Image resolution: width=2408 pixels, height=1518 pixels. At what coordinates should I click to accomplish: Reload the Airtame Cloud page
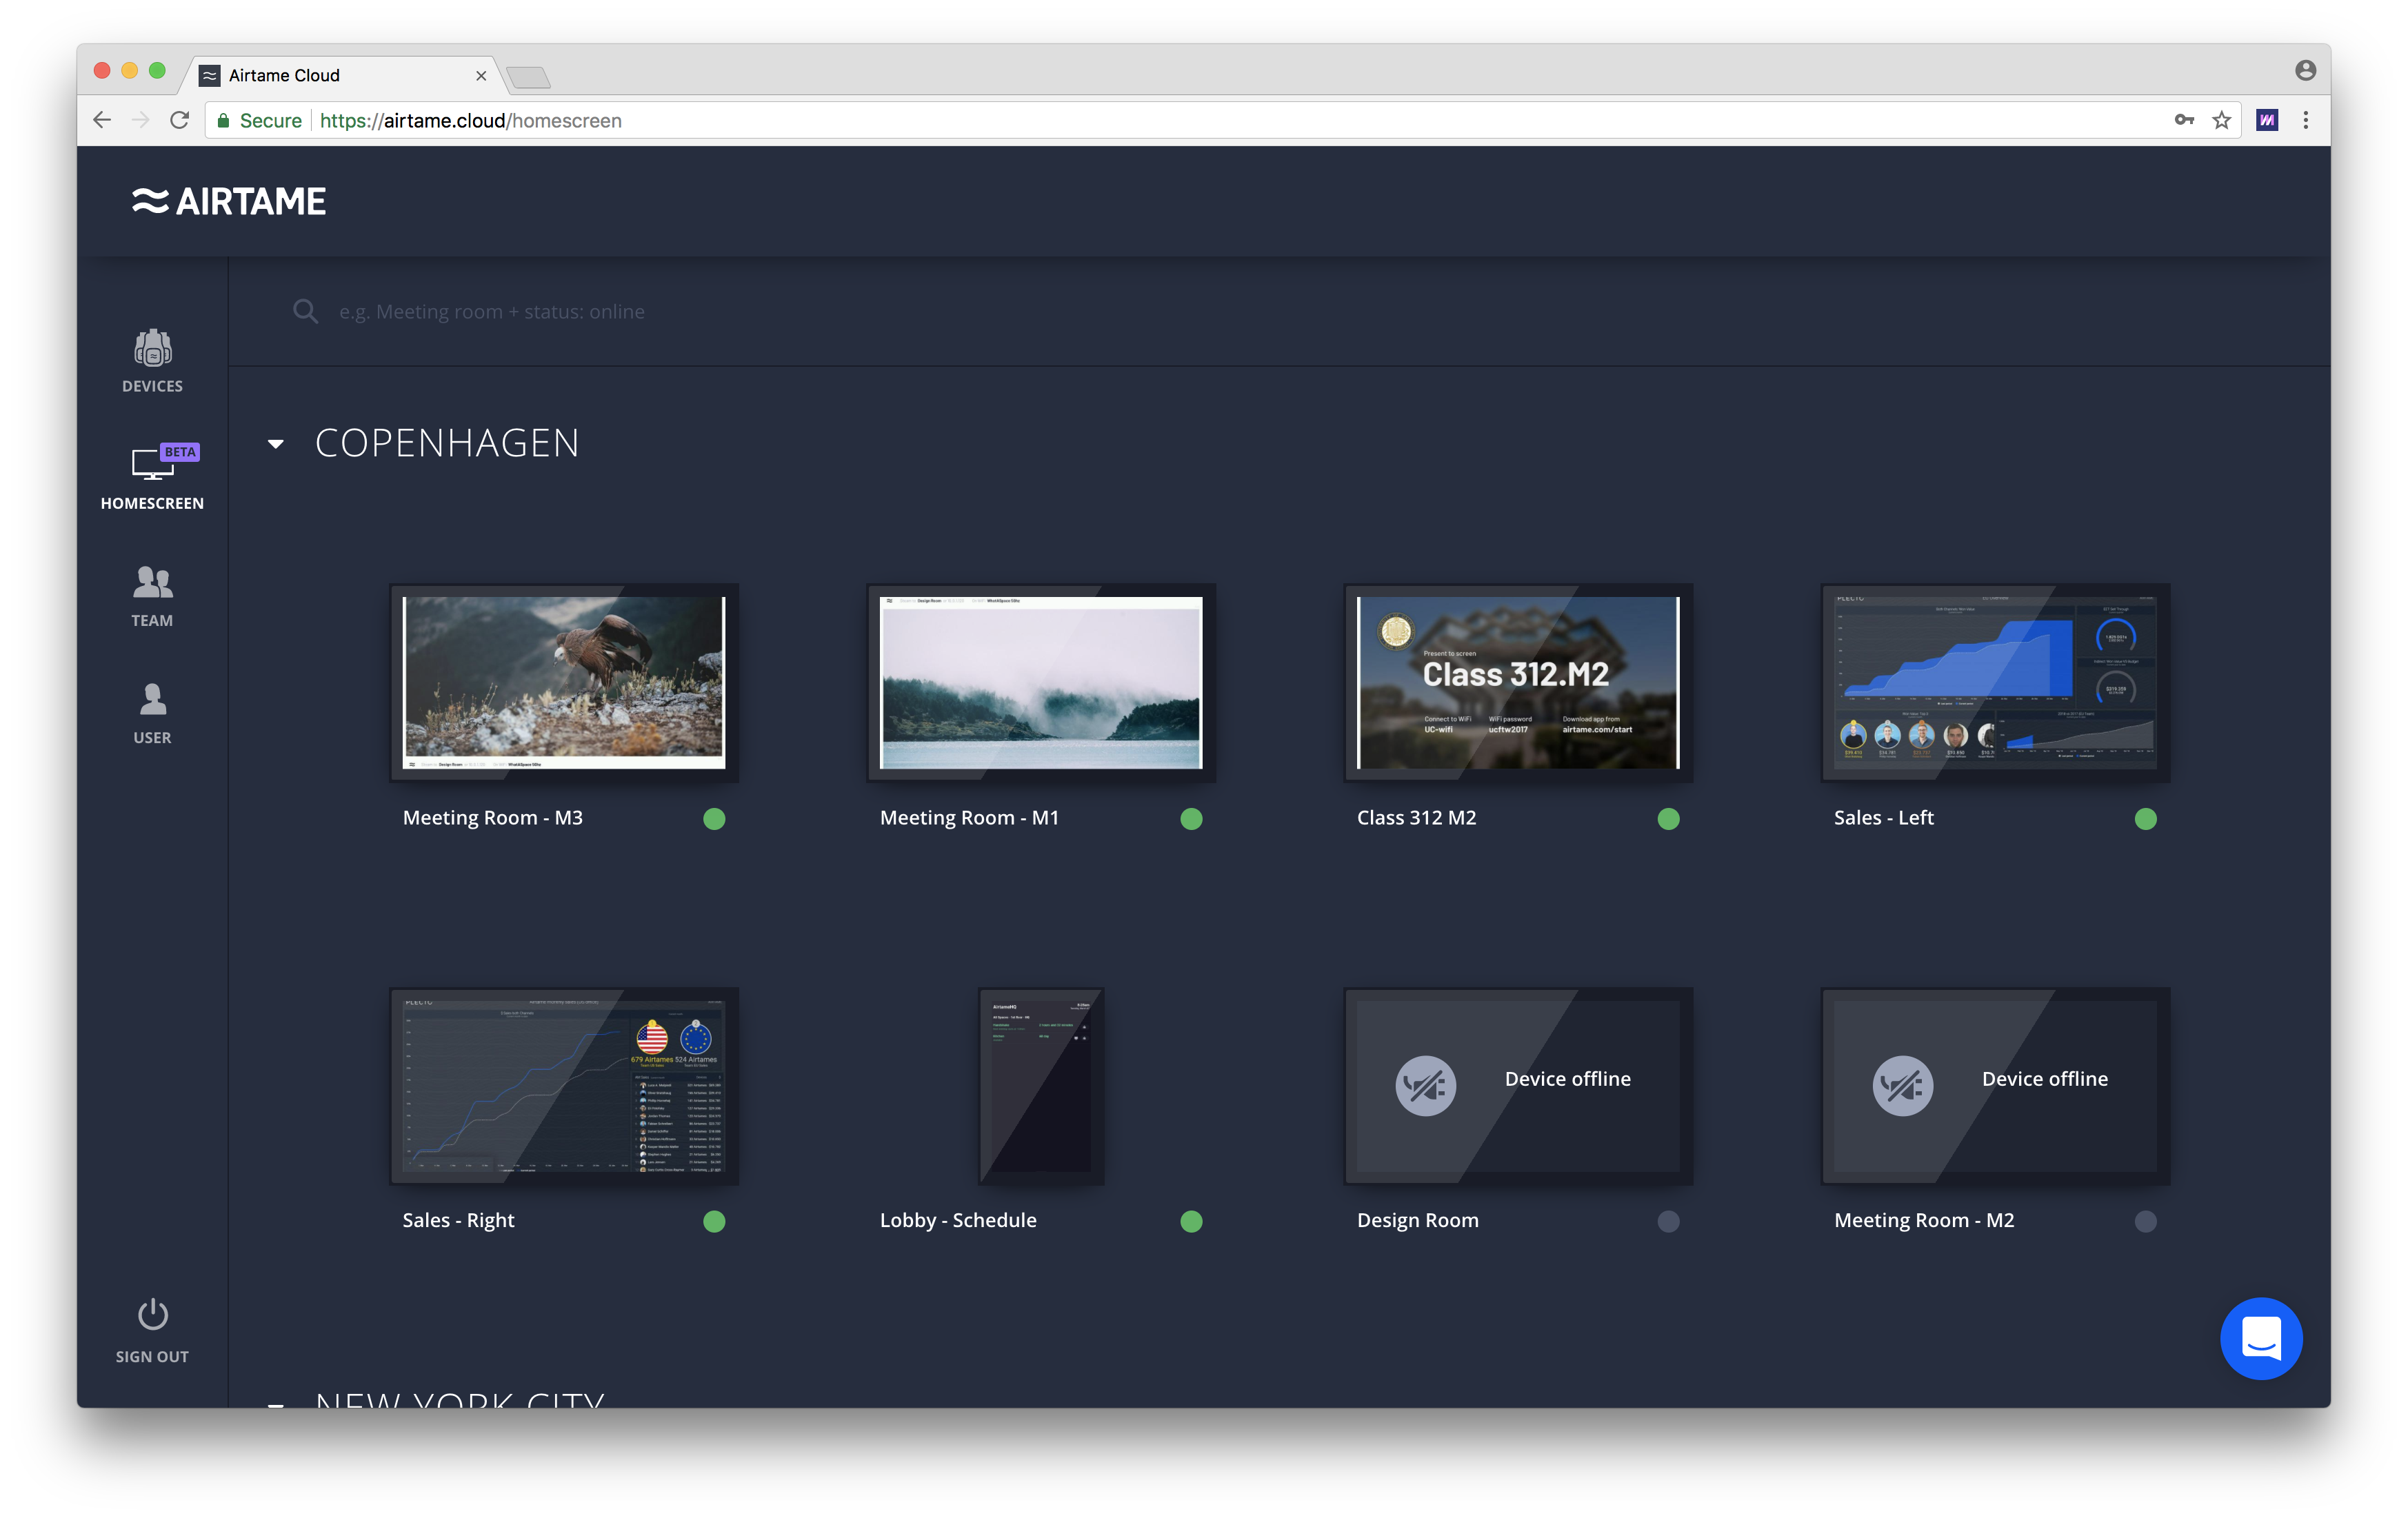tap(180, 120)
